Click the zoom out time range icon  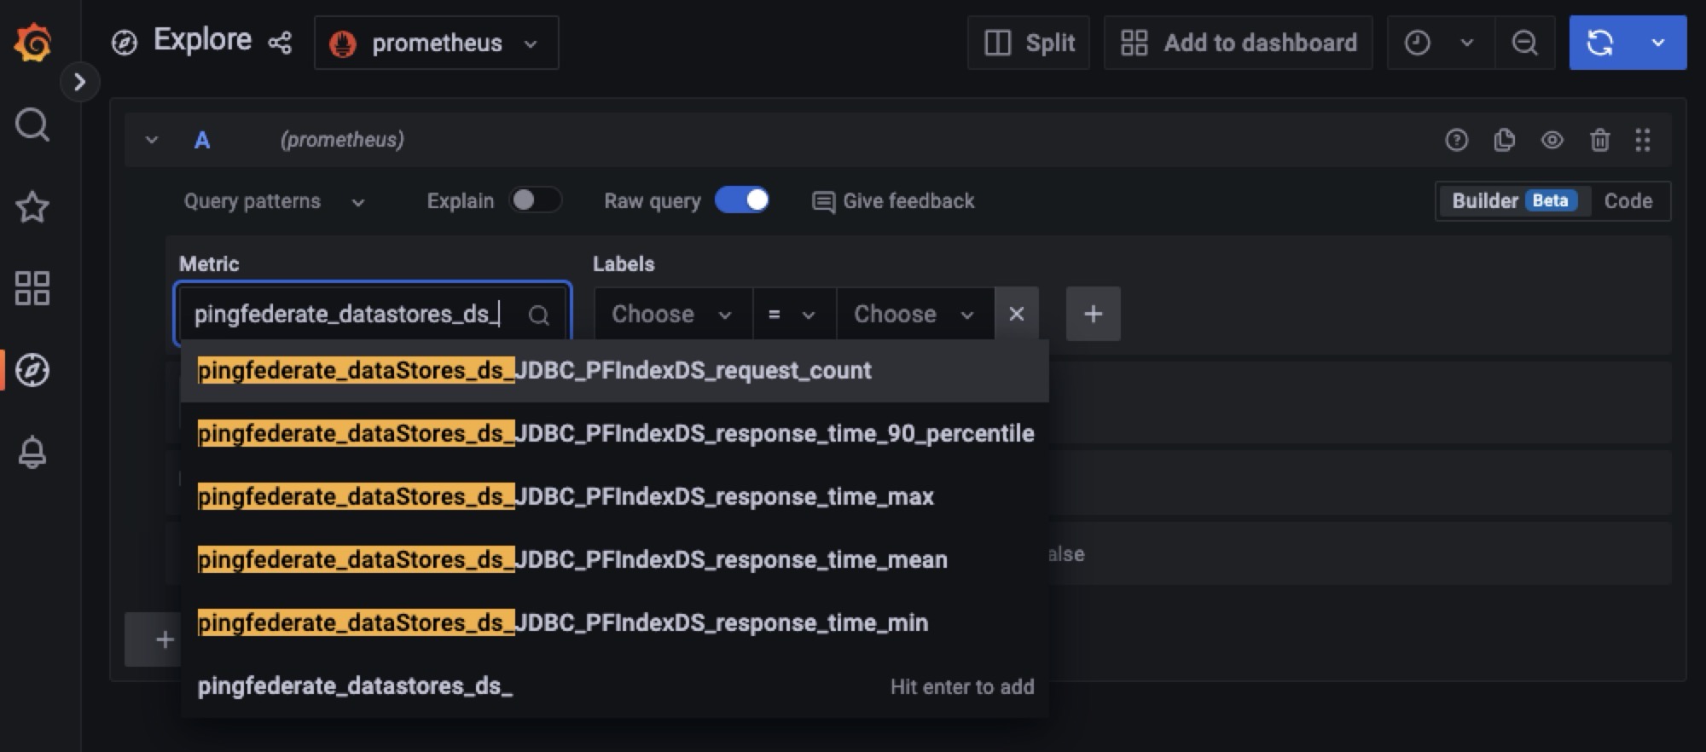tap(1524, 43)
